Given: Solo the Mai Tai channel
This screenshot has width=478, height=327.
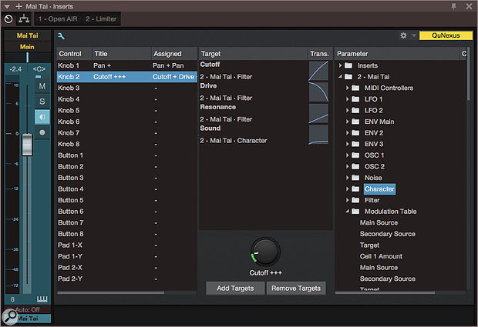Looking at the screenshot, I should tap(42, 102).
